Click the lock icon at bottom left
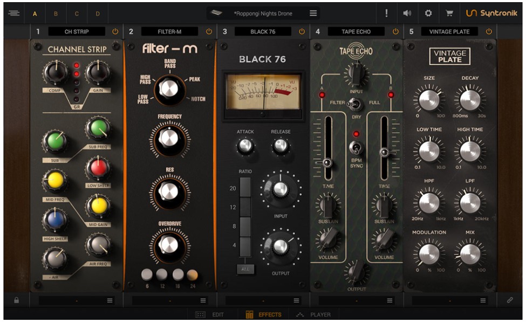The width and height of the screenshot is (526, 322). point(16,300)
